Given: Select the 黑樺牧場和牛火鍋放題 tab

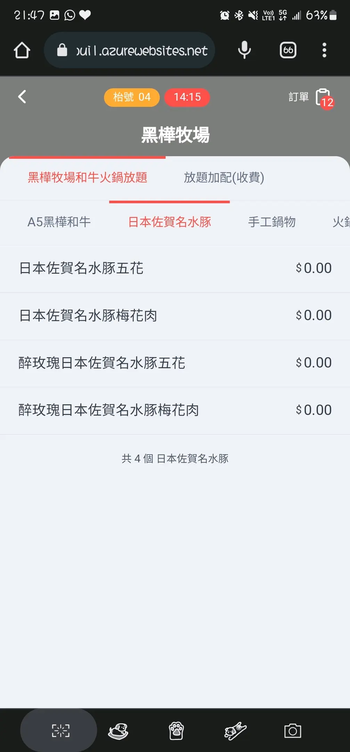Looking at the screenshot, I should (x=88, y=178).
